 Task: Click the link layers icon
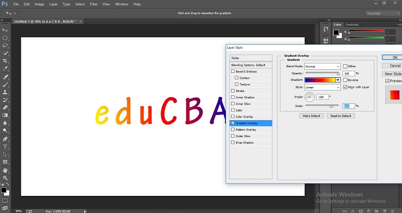345,211
